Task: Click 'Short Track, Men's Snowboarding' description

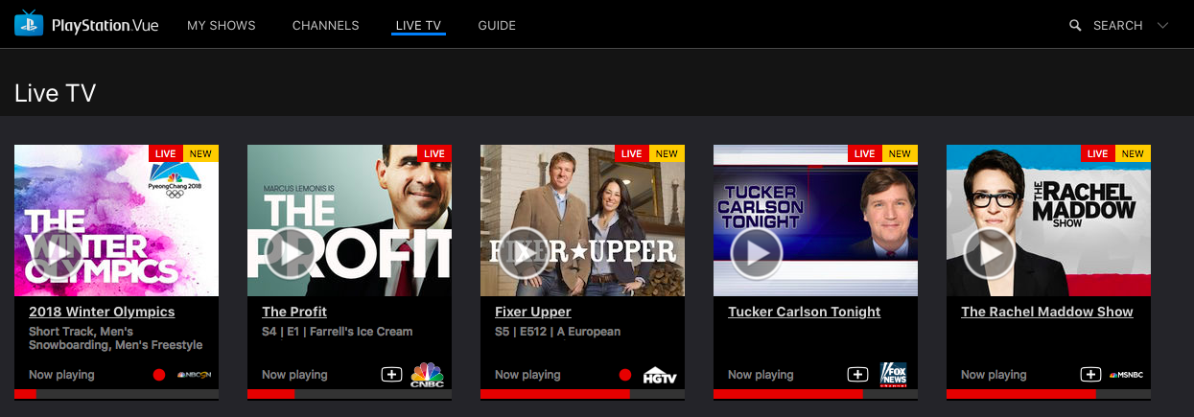Action: [116, 338]
